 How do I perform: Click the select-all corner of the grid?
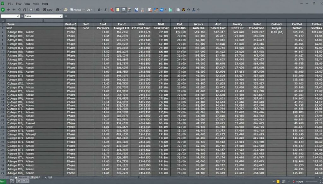(3, 20)
